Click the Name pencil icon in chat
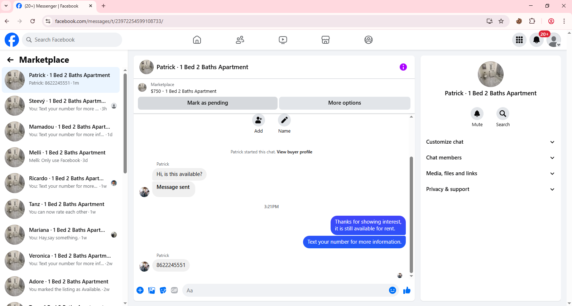Image resolution: width=572 pixels, height=306 pixels. click(x=284, y=120)
